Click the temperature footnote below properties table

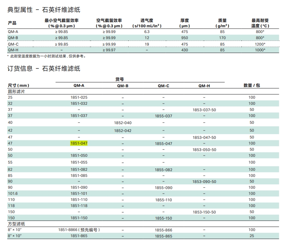coord(47,56)
